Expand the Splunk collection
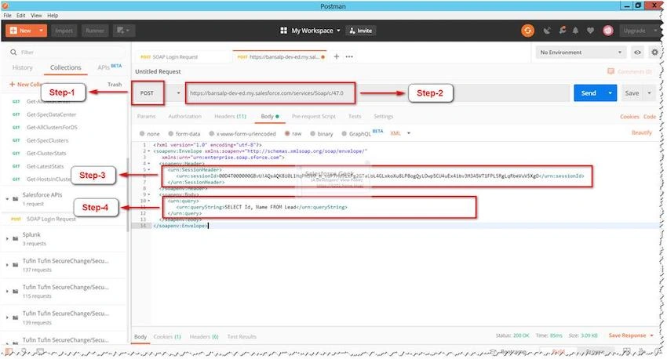 pos(7,239)
